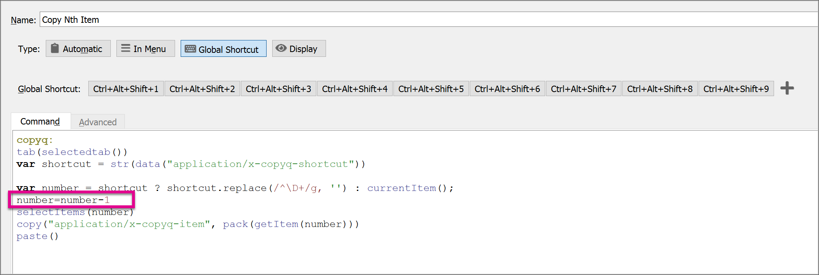
Task: Toggle the Automatic type button
Action: point(78,49)
